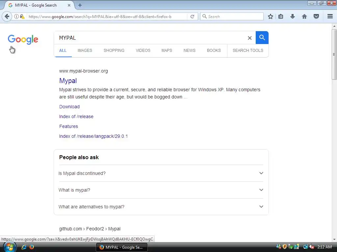Expand 'What is mypal?' question

click(x=161, y=190)
